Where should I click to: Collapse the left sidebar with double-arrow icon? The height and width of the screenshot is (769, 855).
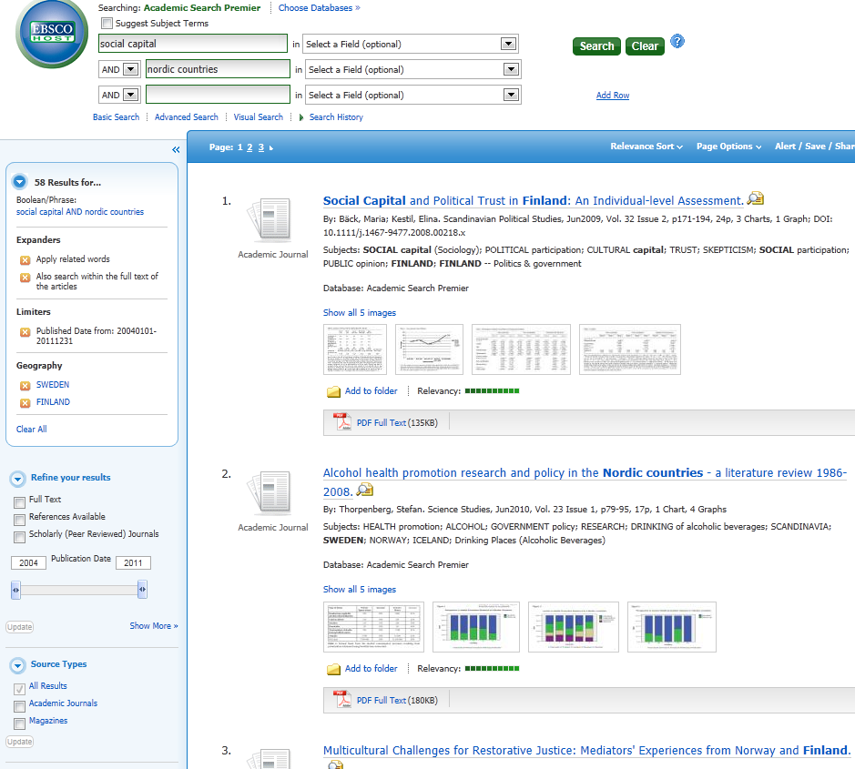(176, 149)
